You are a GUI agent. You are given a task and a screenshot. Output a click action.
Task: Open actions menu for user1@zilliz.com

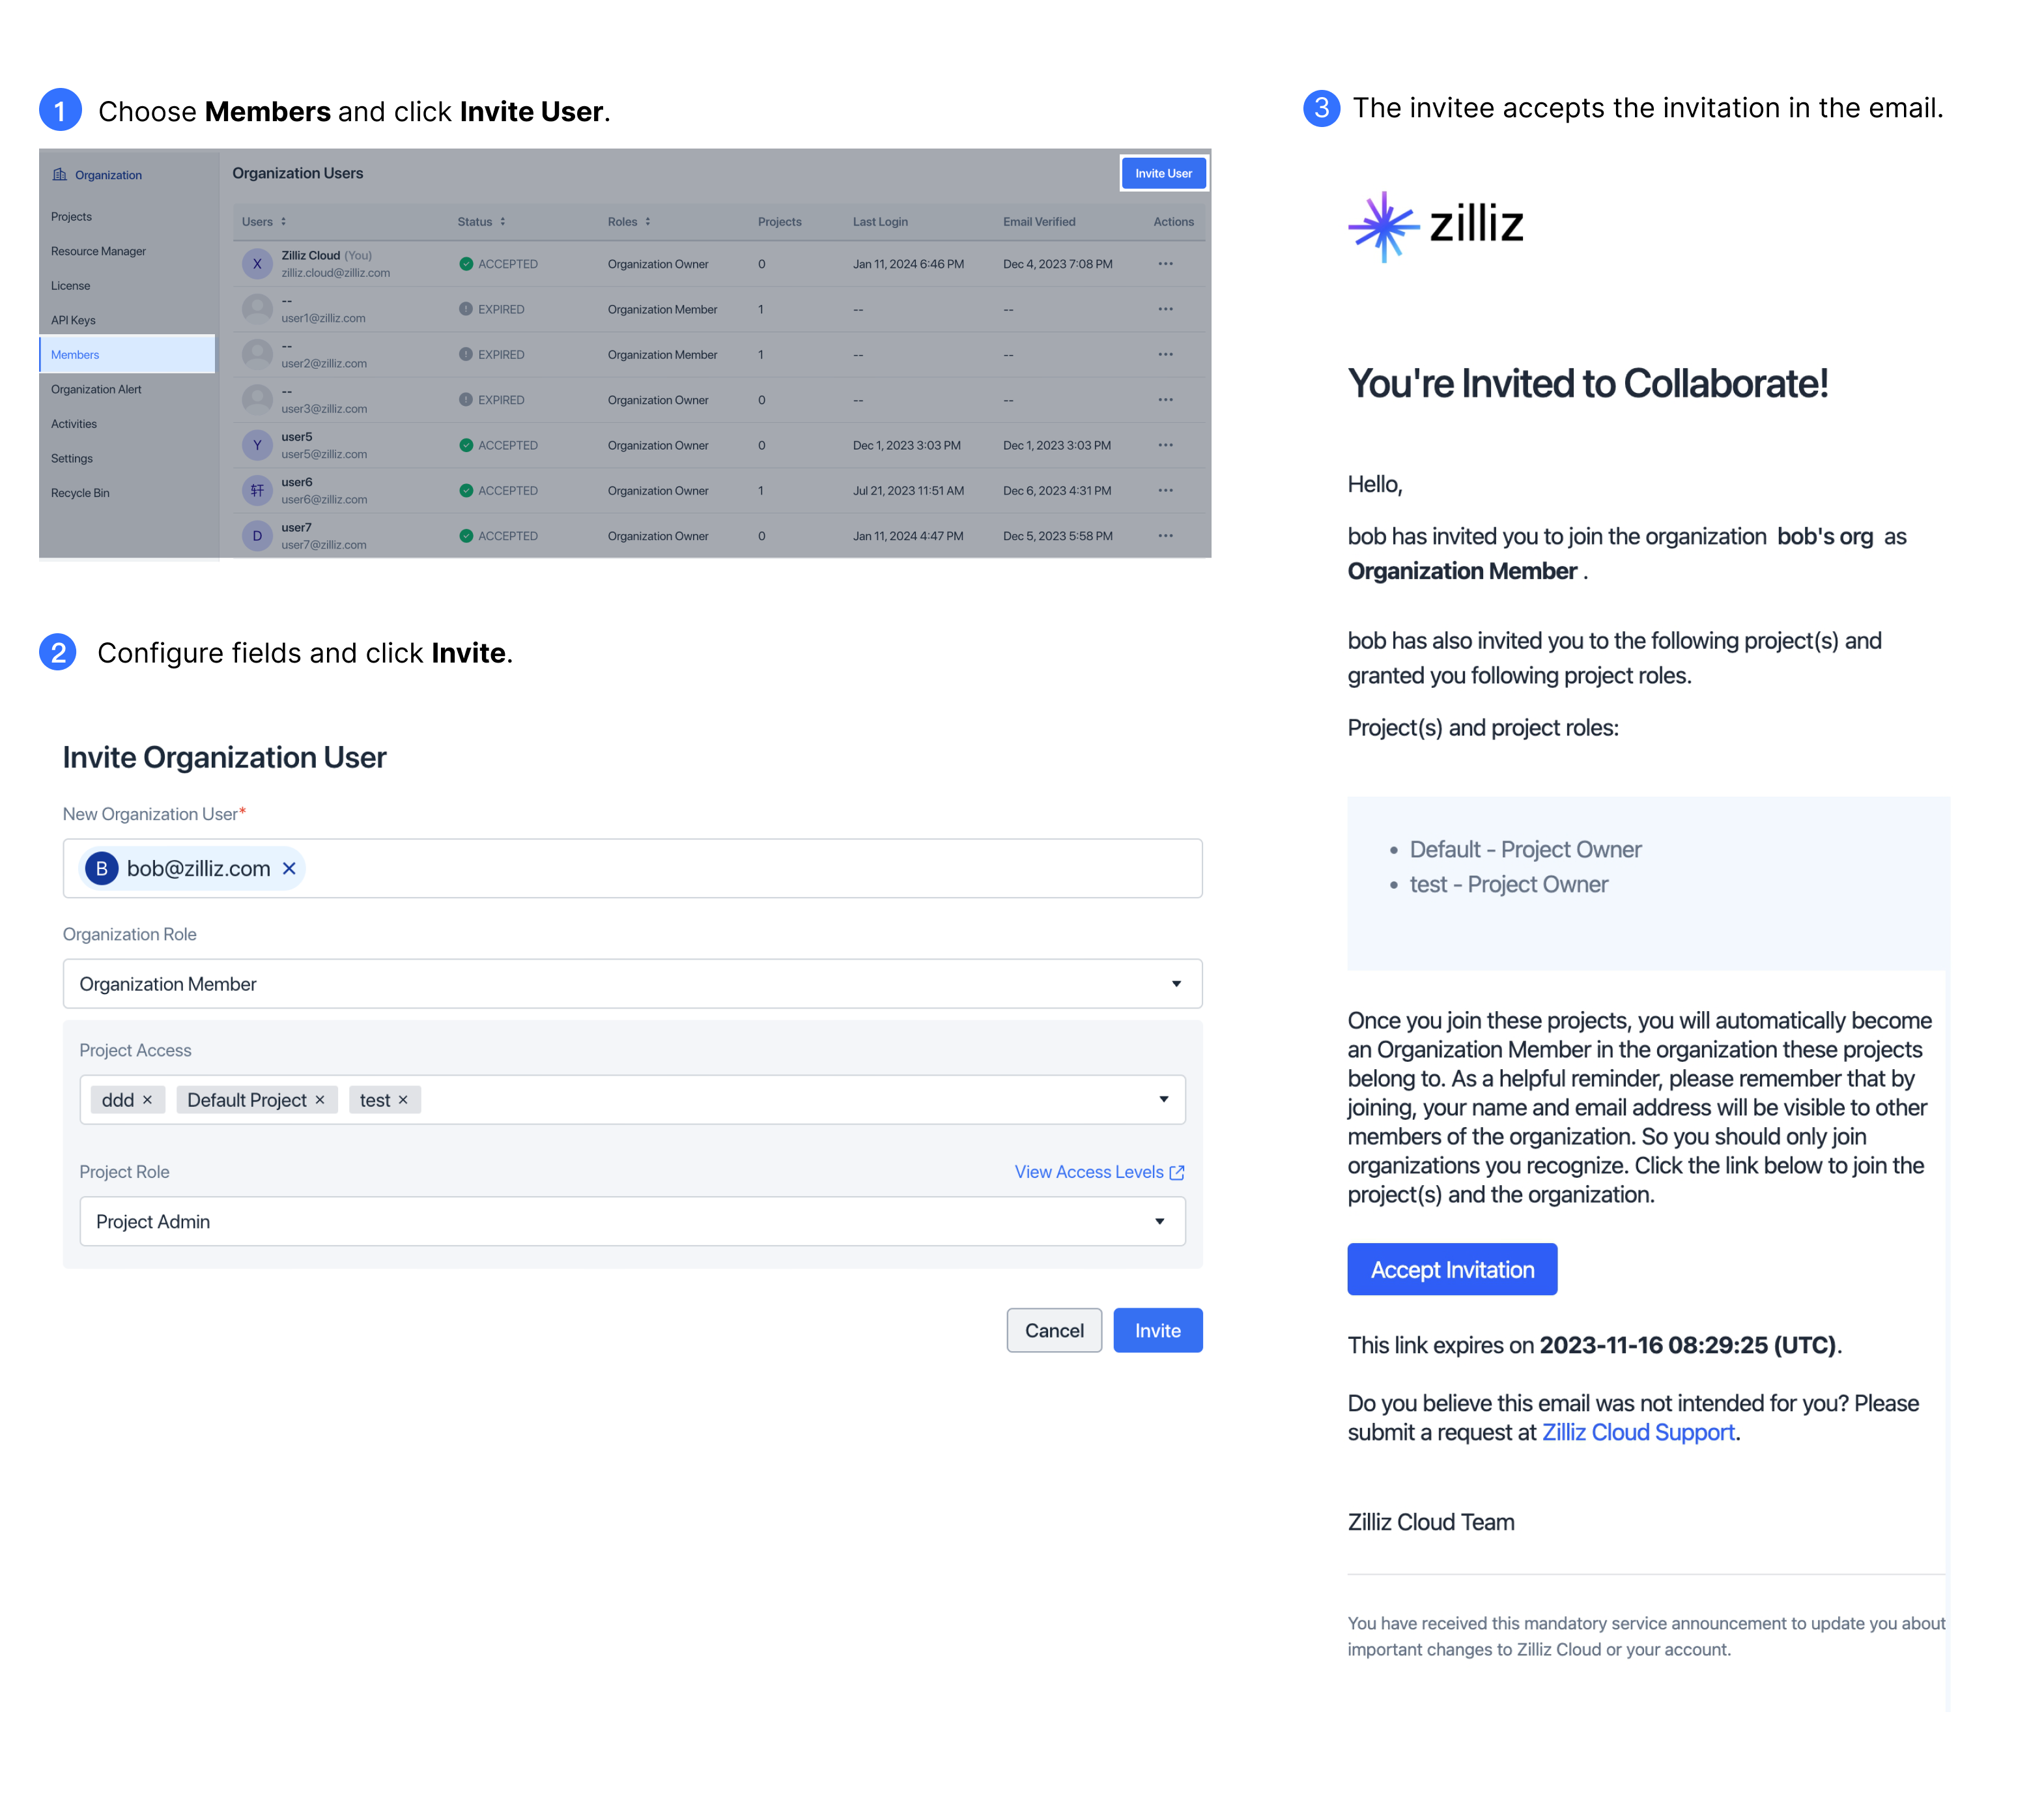1165,309
